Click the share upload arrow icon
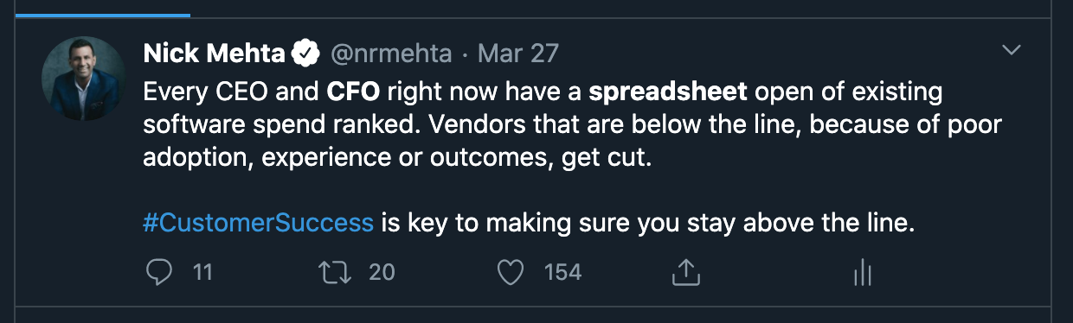 [x=685, y=273]
